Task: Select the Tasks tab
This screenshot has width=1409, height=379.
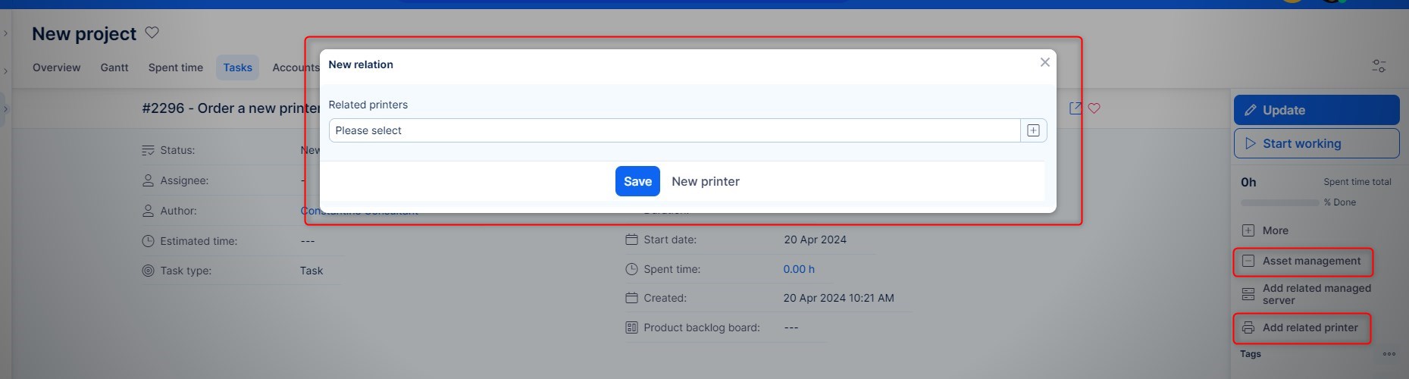Action: pos(237,67)
